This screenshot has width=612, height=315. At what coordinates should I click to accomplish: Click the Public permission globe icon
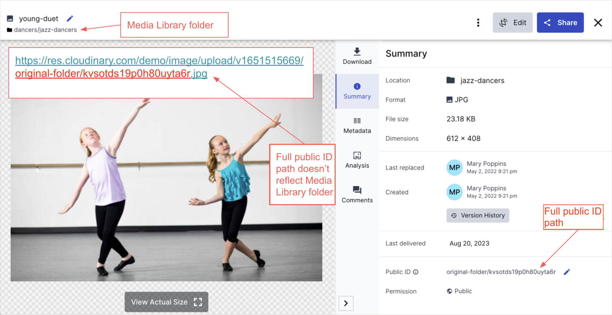449,291
